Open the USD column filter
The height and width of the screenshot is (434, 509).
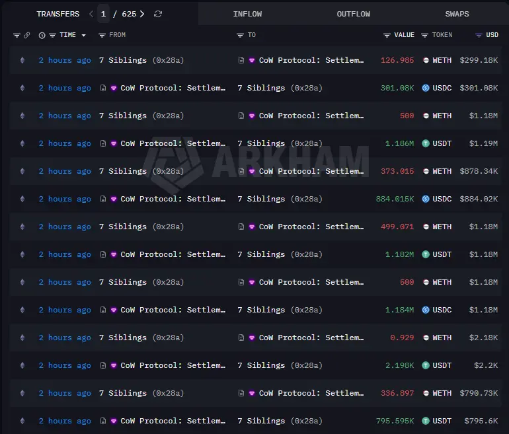pyautogui.click(x=479, y=35)
